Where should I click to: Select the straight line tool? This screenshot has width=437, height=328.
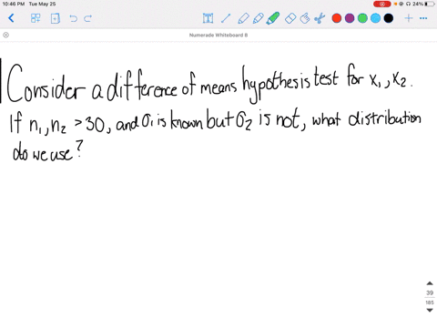point(226,18)
